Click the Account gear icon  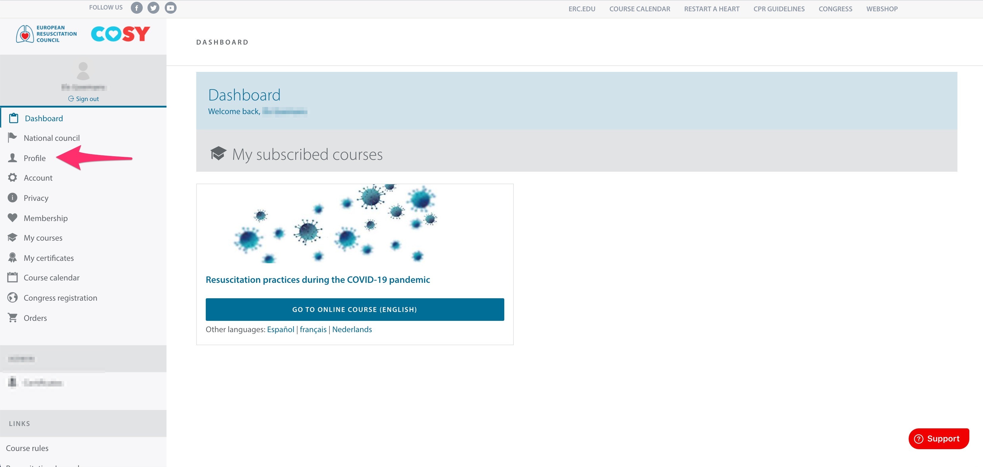(x=12, y=178)
